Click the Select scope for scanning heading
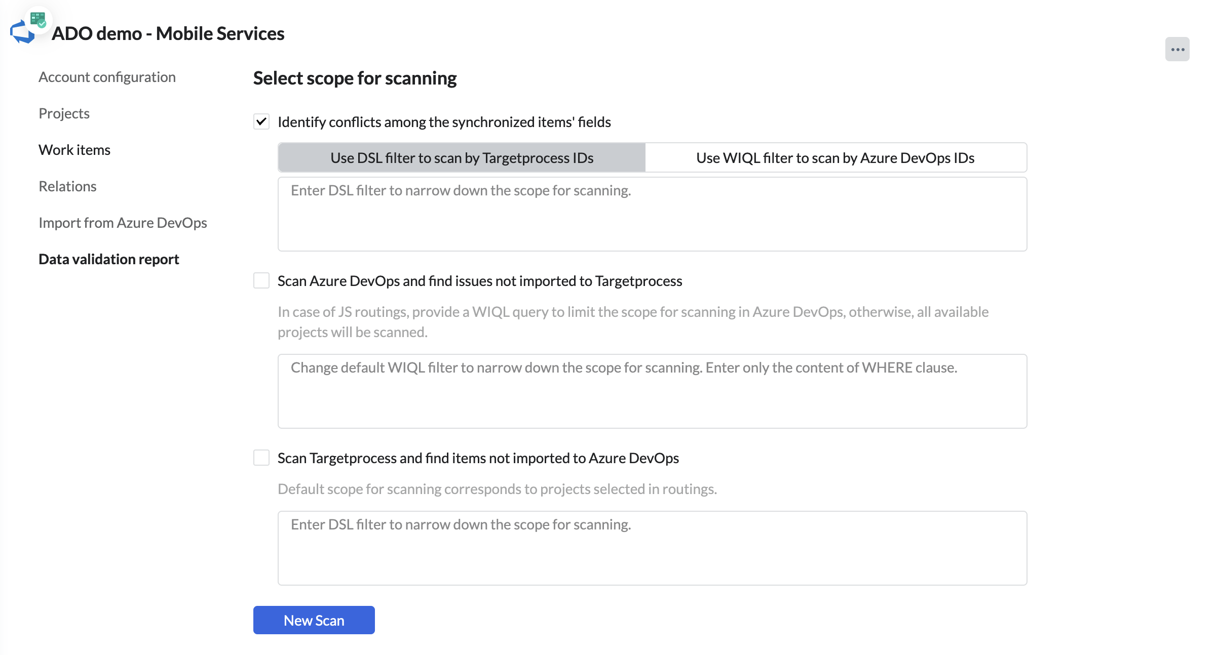The width and height of the screenshot is (1216, 655). click(x=355, y=78)
